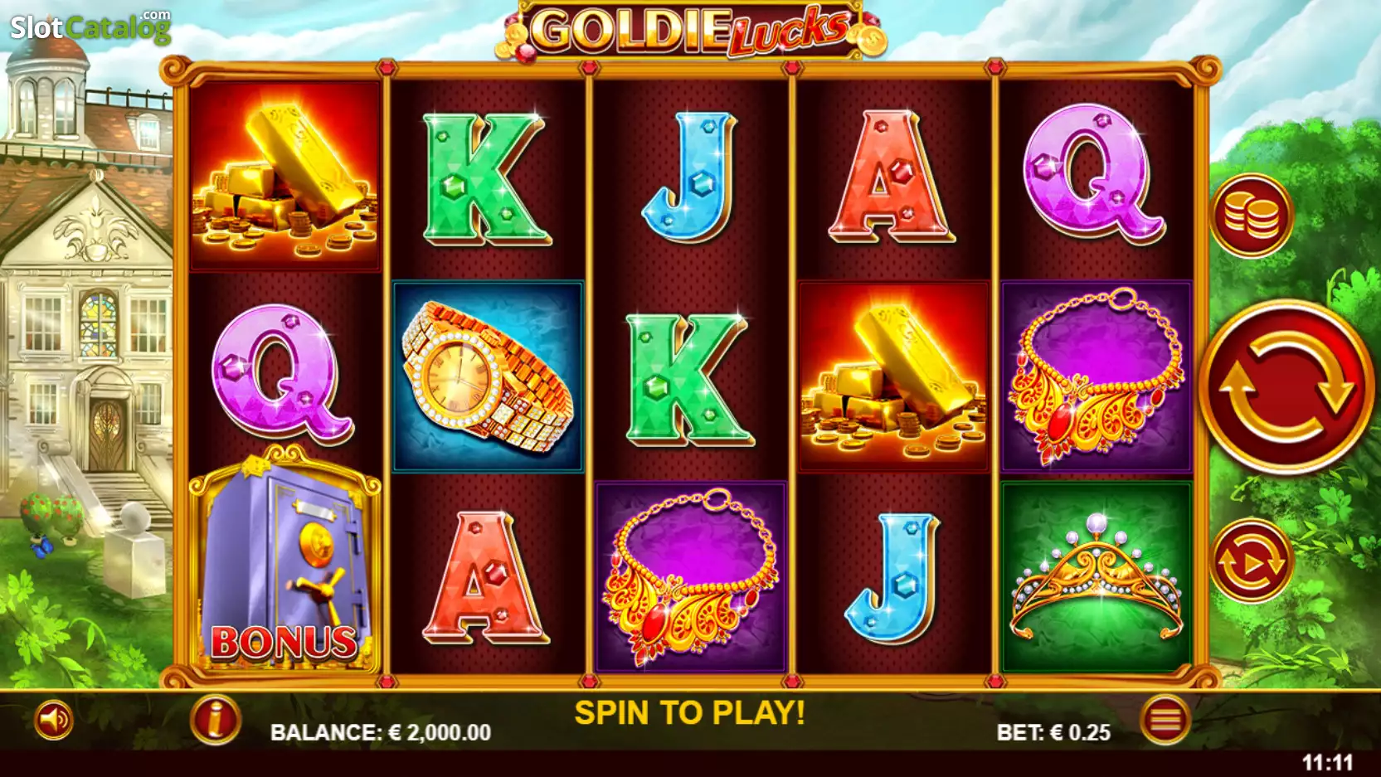Viewport: 1381px width, 777px height.
Task: Click the green tiara symbol
Action: pos(1097,577)
